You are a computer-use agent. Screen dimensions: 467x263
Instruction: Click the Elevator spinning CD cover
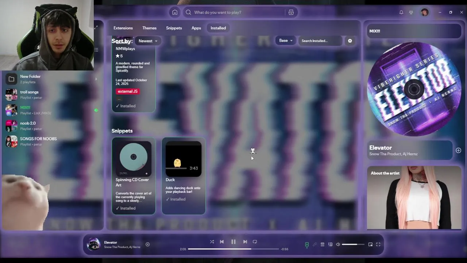pyautogui.click(x=414, y=89)
